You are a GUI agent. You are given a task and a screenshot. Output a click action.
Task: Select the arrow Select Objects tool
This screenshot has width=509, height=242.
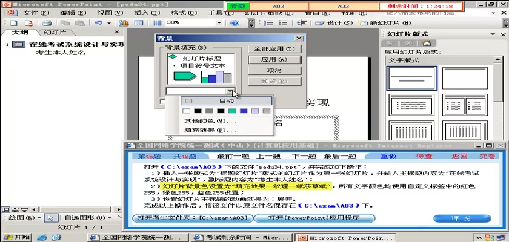point(50,218)
